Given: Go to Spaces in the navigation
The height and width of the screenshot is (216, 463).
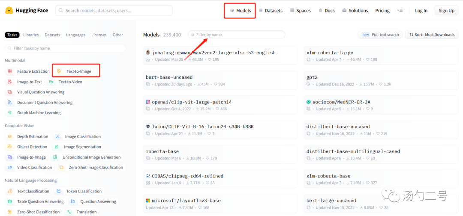Looking at the screenshot, I should 300,11.
